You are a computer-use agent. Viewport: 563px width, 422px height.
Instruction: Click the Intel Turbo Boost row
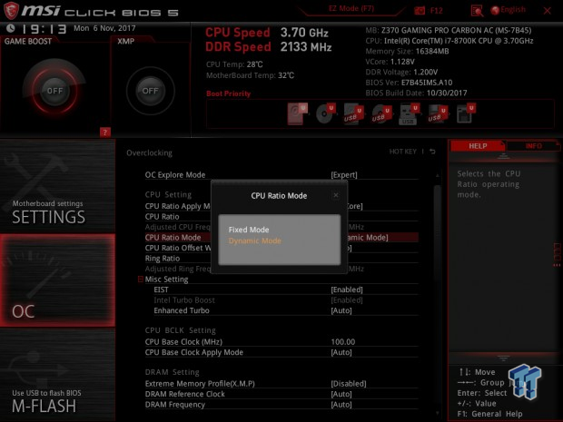tap(281, 300)
